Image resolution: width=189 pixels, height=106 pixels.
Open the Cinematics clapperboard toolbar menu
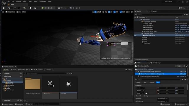coord(36,8)
